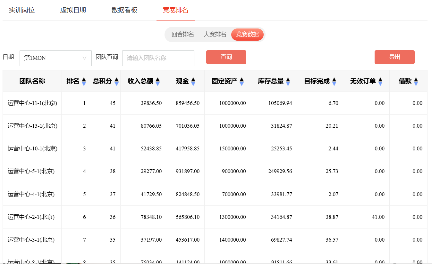Select team 运营中心-11-1(北京)
This screenshot has height=264, width=432.
32,103
